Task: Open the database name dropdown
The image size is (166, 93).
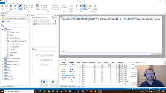Action: 28,18
